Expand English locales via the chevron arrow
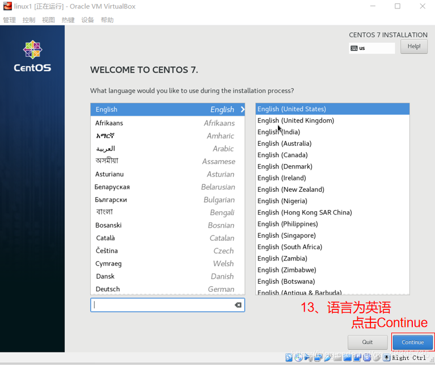Viewport: 435px width, 365px height. 243,110
